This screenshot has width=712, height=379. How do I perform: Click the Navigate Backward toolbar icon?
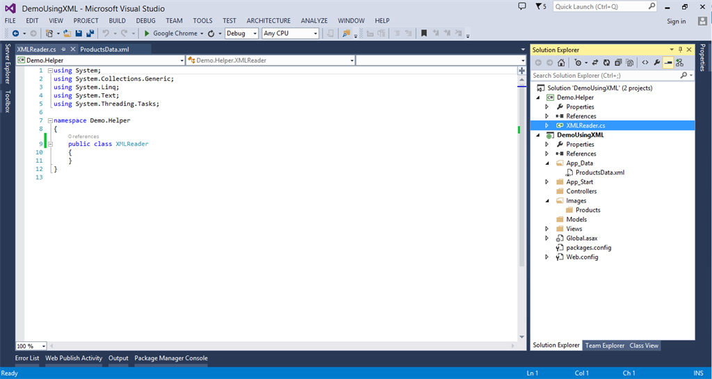(x=15, y=33)
